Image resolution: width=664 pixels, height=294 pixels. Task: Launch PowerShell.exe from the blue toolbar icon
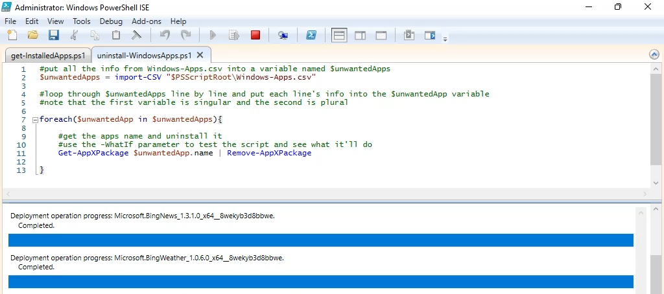tap(311, 35)
